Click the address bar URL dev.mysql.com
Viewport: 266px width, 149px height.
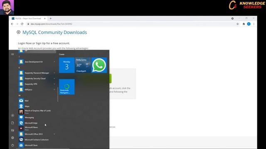(x=52, y=24)
